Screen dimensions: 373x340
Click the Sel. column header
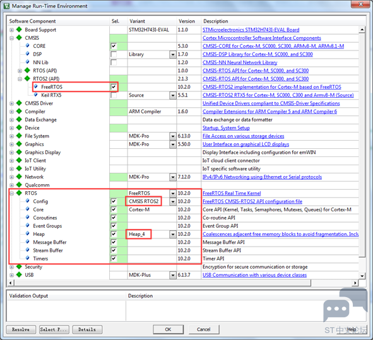[x=119, y=21]
